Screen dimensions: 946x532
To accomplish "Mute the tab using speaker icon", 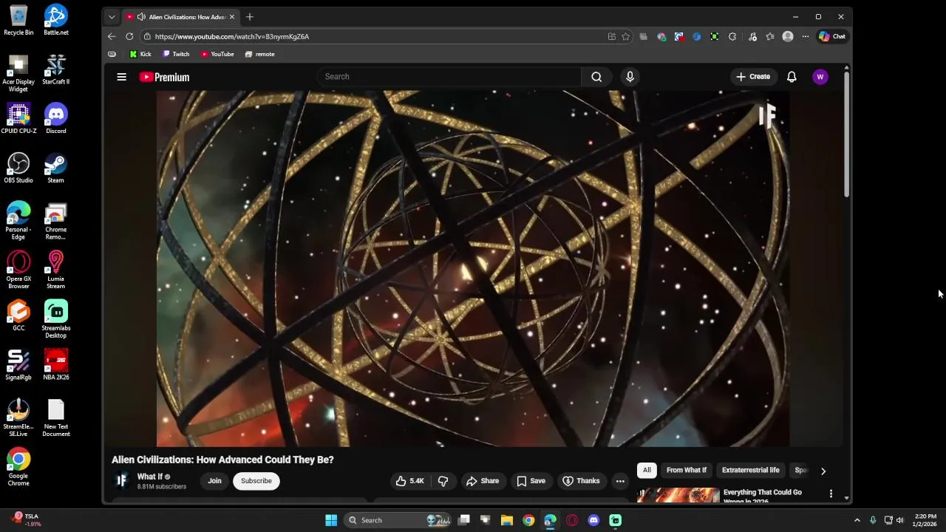I will tap(140, 17).
